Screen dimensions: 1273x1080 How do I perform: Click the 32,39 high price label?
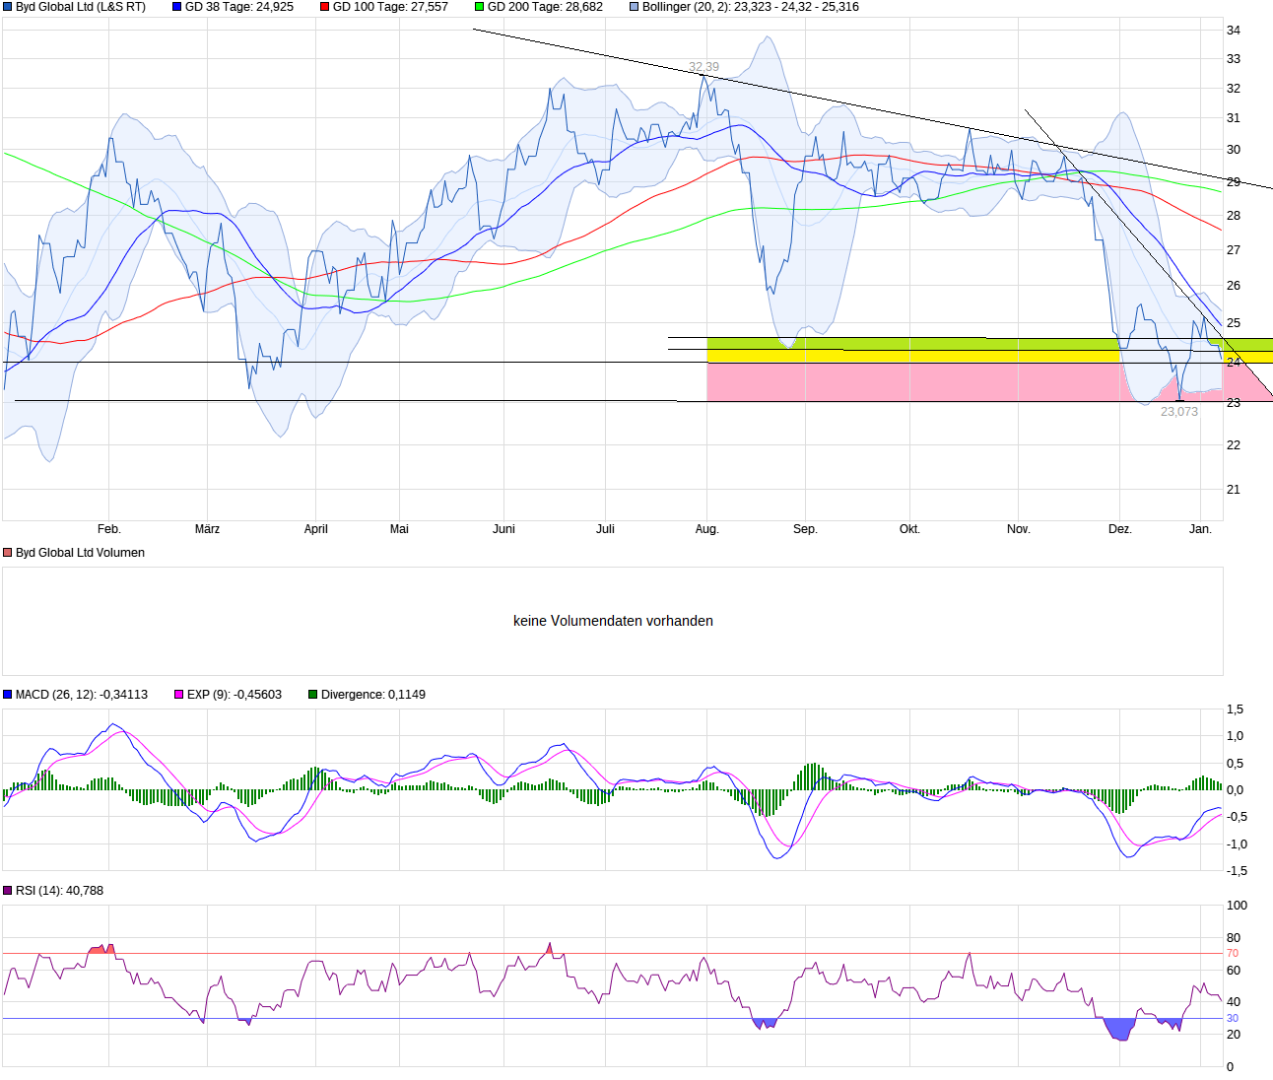(x=703, y=67)
